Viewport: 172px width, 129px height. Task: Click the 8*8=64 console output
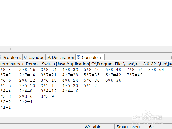156,70
